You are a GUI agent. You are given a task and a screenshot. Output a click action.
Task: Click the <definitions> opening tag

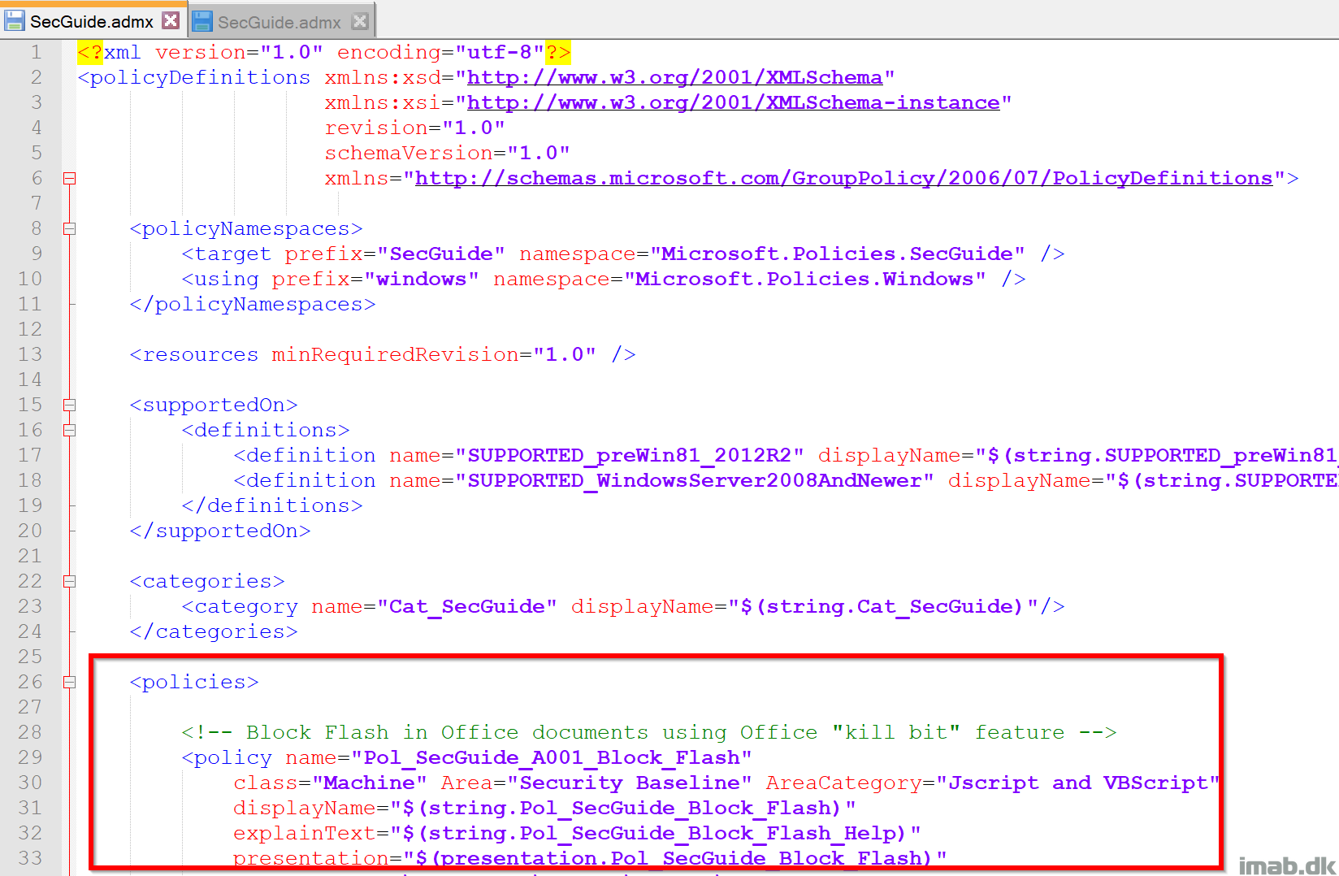(x=266, y=430)
